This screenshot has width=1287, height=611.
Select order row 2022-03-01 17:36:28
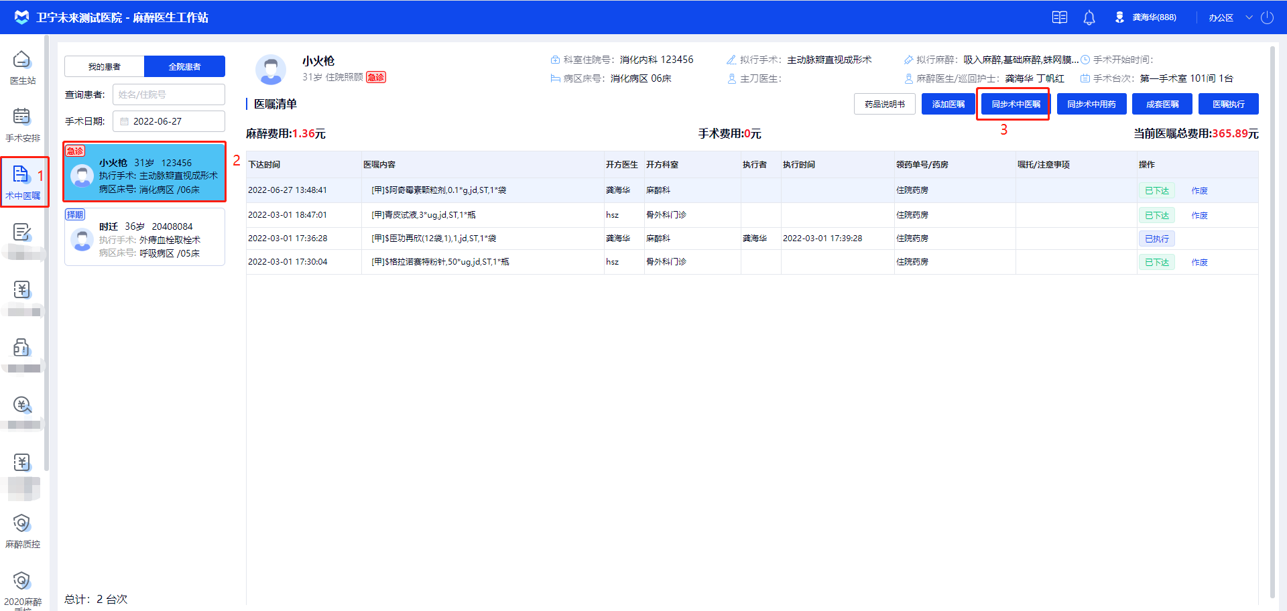752,239
